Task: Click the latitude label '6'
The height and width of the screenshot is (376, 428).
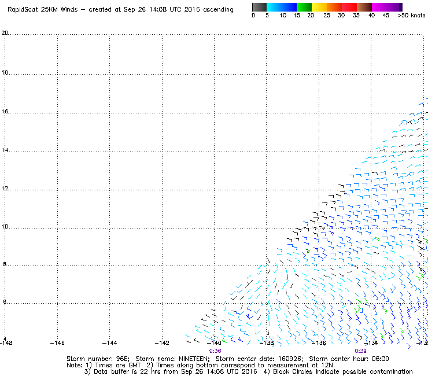Action: click(5, 302)
